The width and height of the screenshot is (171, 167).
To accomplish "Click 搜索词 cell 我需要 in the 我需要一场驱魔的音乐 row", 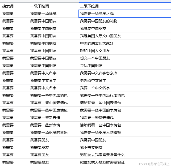I will [x=15, y=132].
